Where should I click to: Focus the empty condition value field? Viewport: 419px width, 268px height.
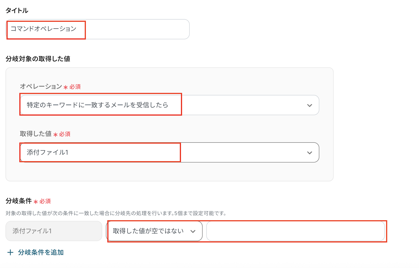[x=295, y=231]
